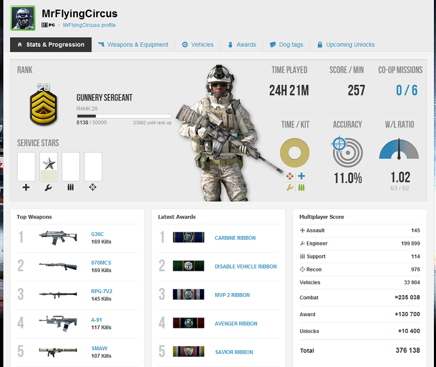The width and height of the screenshot is (436, 367).
Task: Open the Avenger Ribbon award
Action: 236,323
